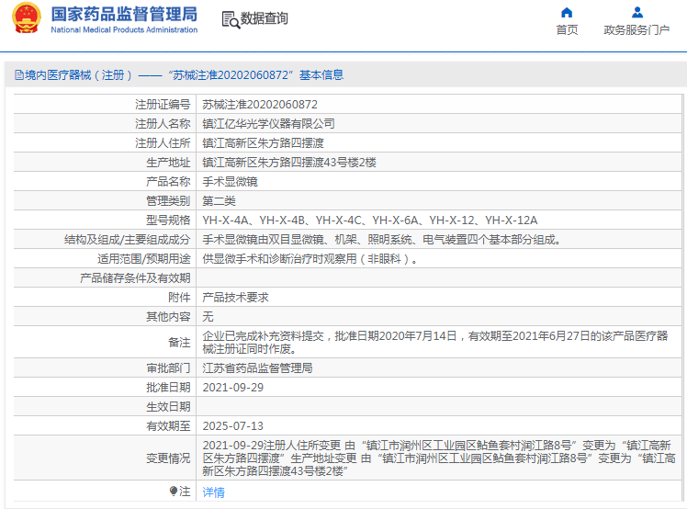Select structure description 手术显微镜由双目显微镜
This screenshot has width=687, height=509.
(x=382, y=240)
